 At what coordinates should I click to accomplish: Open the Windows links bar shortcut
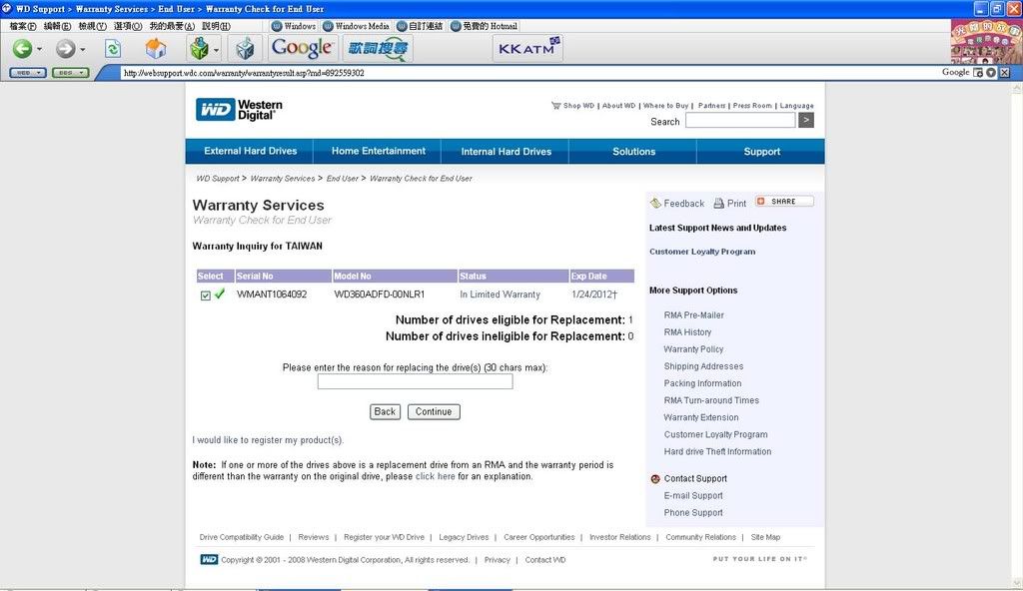[294, 26]
